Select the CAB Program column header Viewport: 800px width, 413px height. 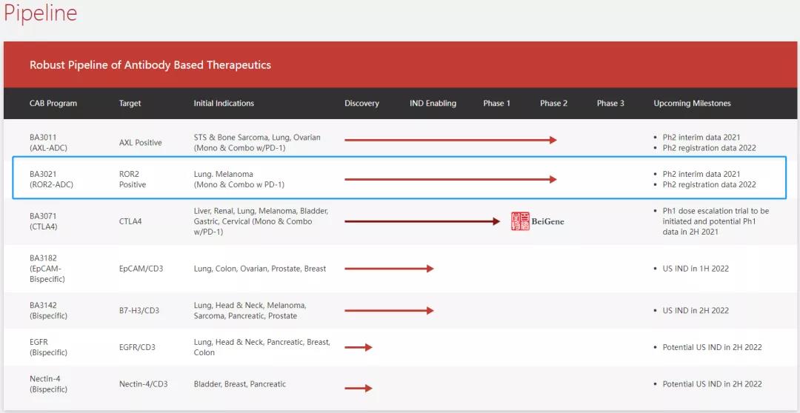pos(53,104)
